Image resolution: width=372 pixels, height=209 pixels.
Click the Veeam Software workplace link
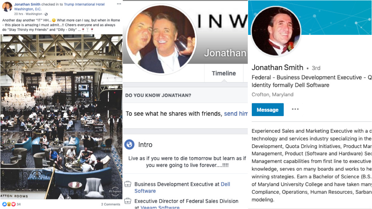(160, 207)
